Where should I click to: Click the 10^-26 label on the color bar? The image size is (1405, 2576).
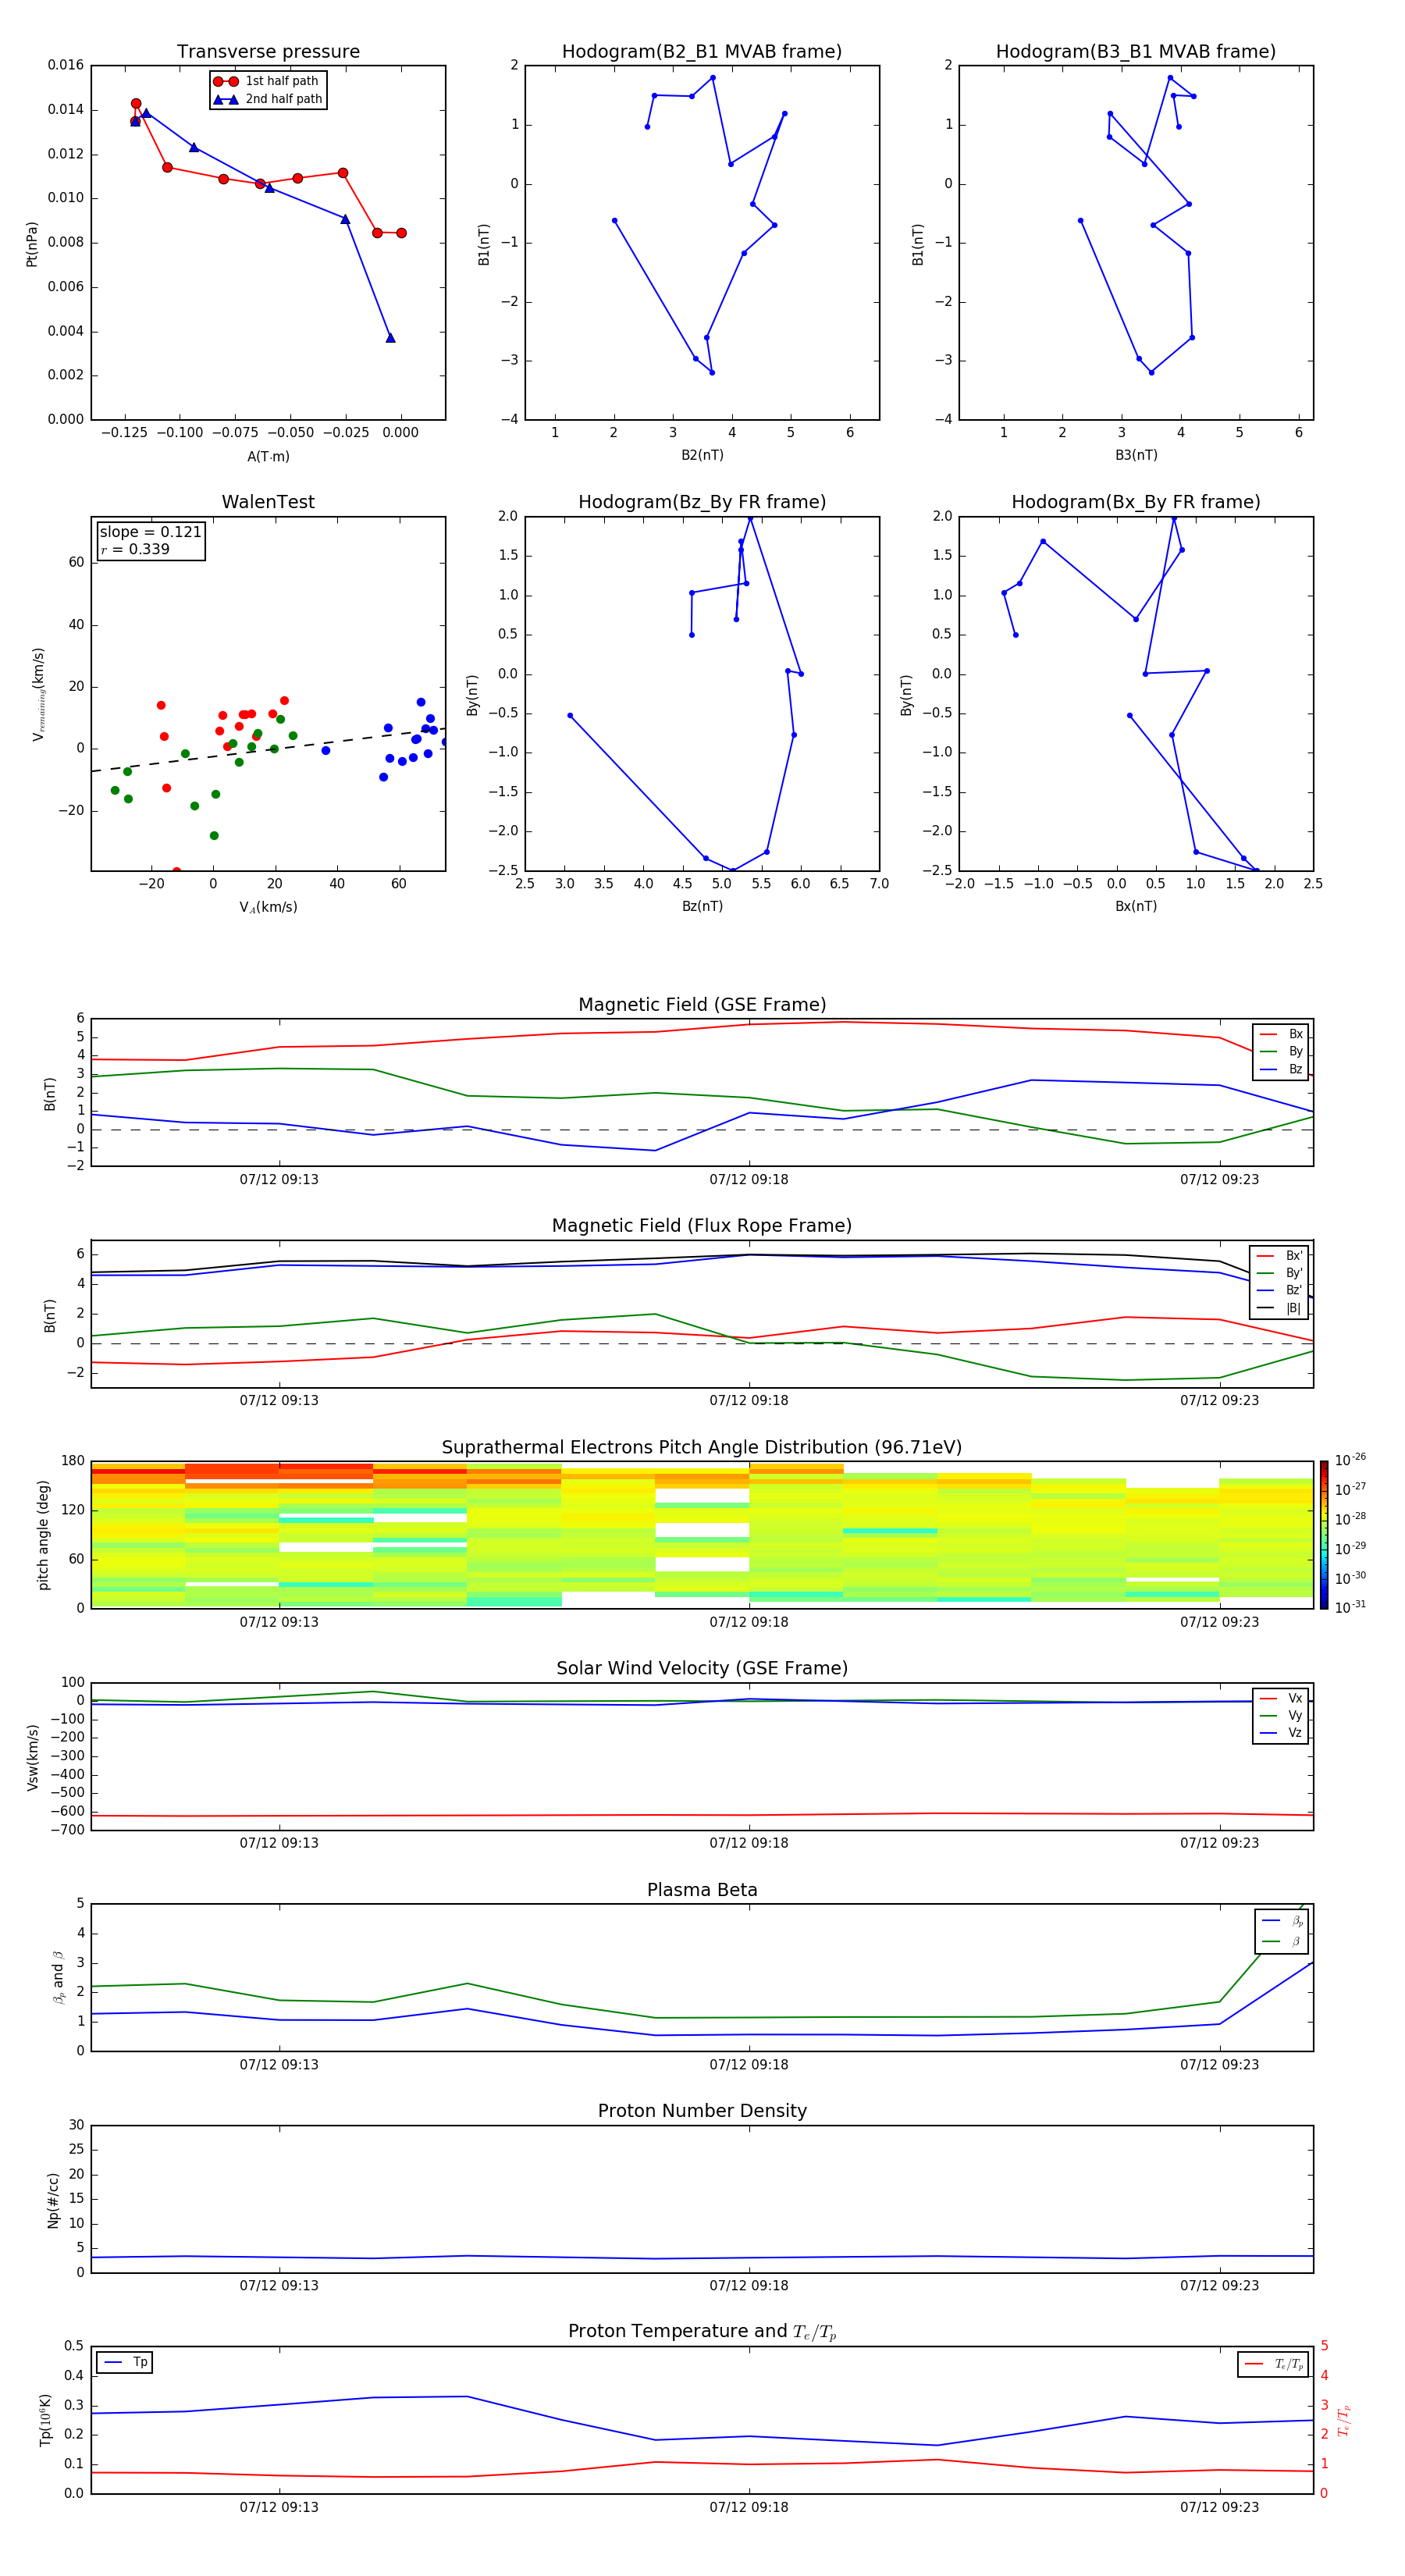(1350, 1460)
